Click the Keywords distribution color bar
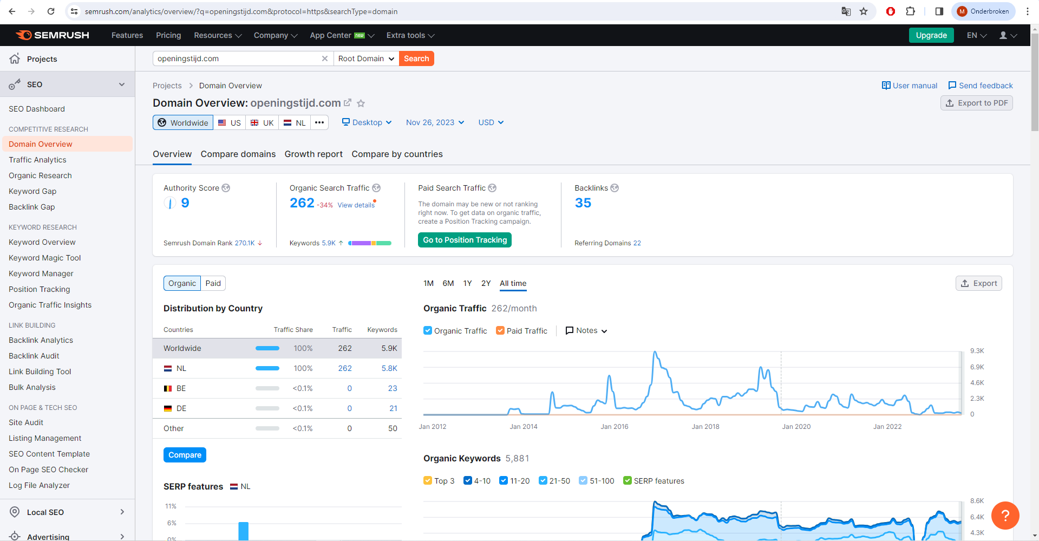The height and width of the screenshot is (541, 1039). click(x=370, y=243)
